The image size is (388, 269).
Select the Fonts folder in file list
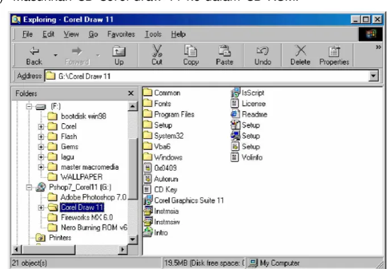[157, 104]
